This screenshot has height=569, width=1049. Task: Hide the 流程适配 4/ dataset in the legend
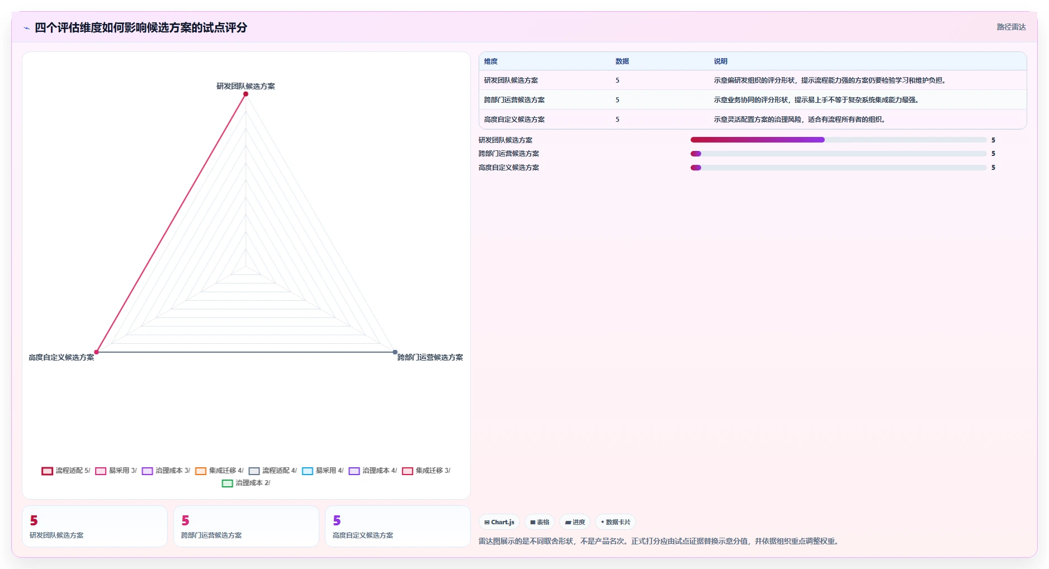tap(273, 471)
